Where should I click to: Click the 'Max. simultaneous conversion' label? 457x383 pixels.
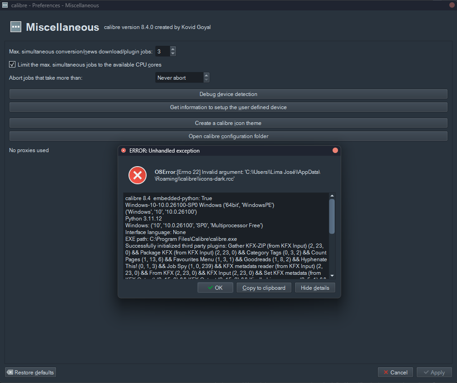click(81, 52)
